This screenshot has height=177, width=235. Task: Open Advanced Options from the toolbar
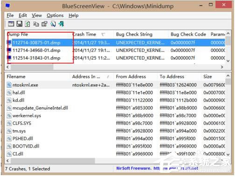(11, 24)
